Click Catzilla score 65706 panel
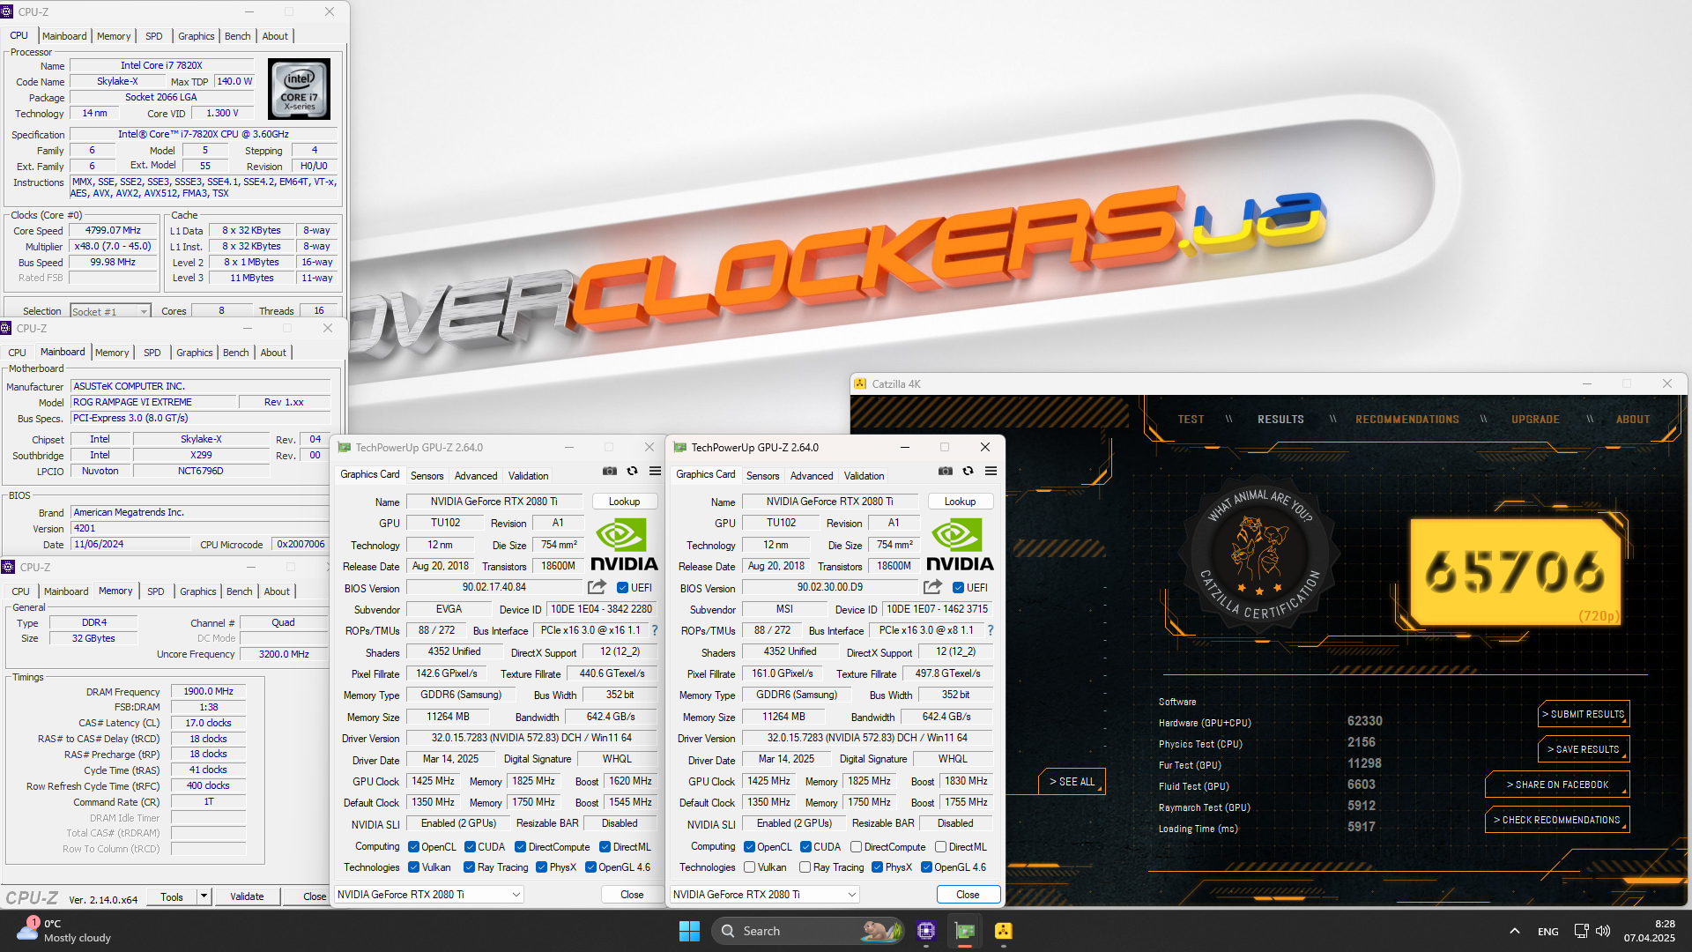The height and width of the screenshot is (952, 1692). pyautogui.click(x=1516, y=571)
